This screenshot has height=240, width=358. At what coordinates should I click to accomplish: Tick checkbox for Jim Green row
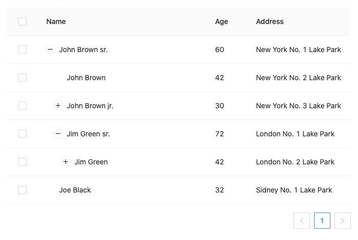[23, 162]
